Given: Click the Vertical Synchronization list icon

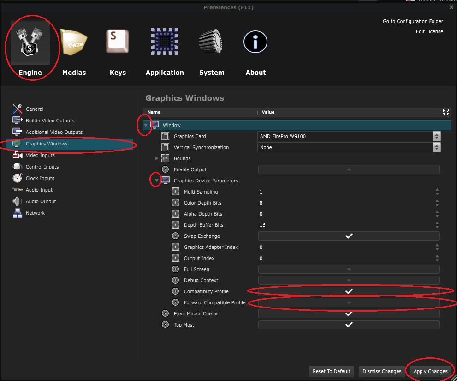Looking at the screenshot, I should (x=165, y=147).
